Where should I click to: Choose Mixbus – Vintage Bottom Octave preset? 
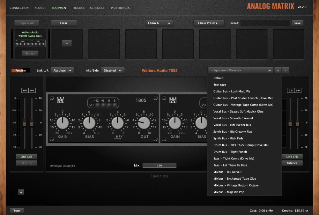pyautogui.click(x=244, y=185)
